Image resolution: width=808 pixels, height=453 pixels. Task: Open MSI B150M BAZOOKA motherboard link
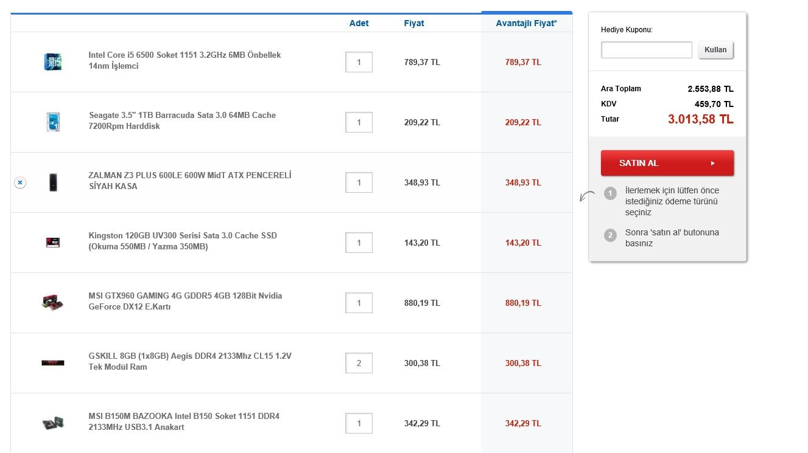click(x=183, y=421)
